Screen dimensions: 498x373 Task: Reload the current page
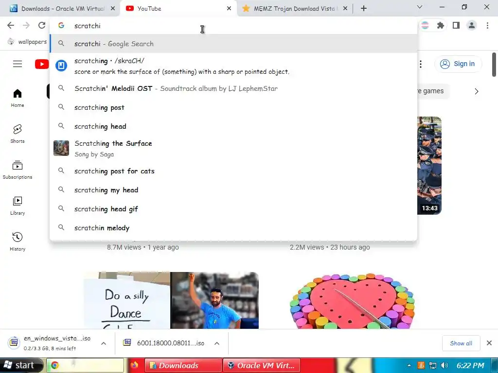tap(42, 25)
